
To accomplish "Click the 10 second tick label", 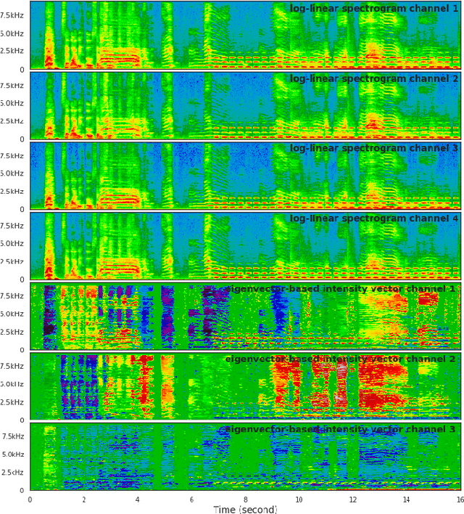I will [x=299, y=499].
